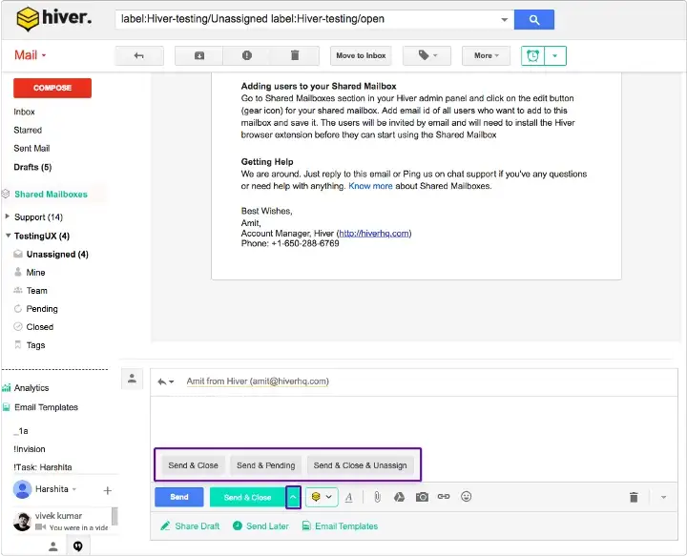Open the Mail switcher dropdown
The height and width of the screenshot is (556, 687).
tap(30, 55)
